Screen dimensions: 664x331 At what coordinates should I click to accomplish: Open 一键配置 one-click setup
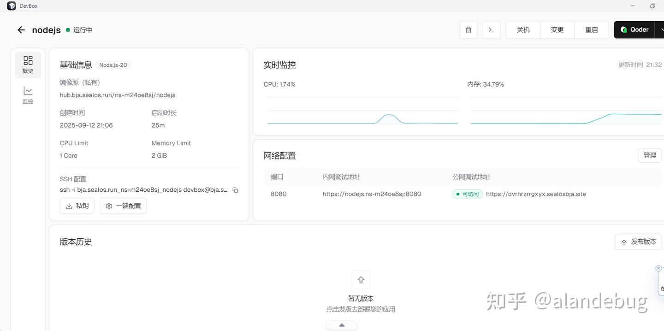(x=123, y=206)
